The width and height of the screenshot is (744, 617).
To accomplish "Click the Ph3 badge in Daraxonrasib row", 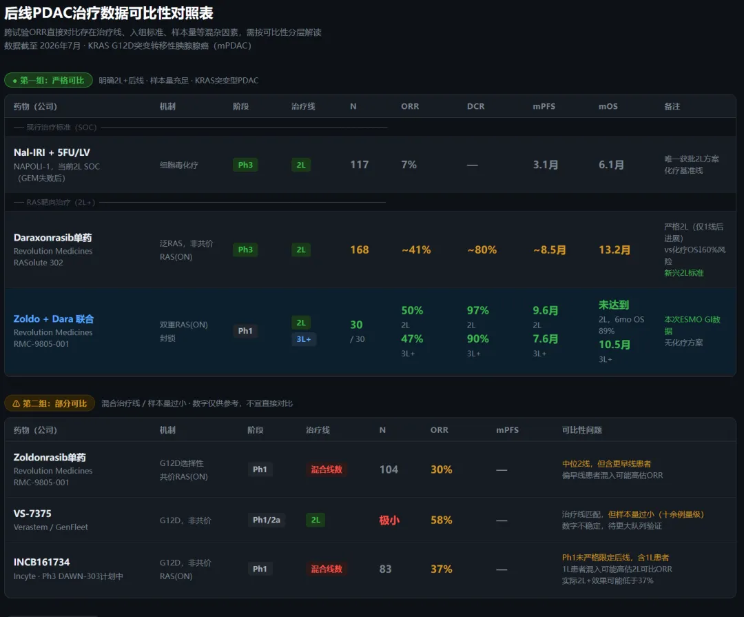I will click(245, 250).
